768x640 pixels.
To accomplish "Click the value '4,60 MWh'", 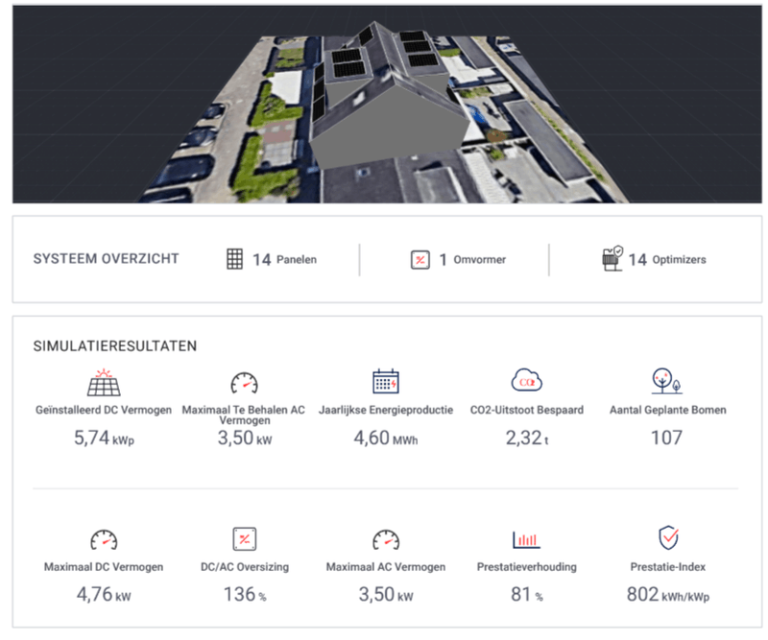I will (386, 438).
